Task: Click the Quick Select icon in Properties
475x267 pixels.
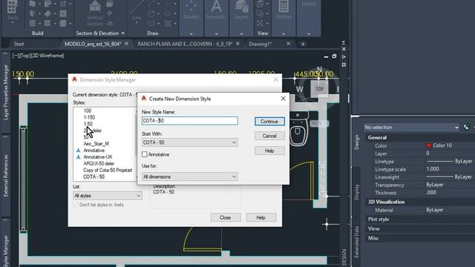Action: [x=467, y=127]
